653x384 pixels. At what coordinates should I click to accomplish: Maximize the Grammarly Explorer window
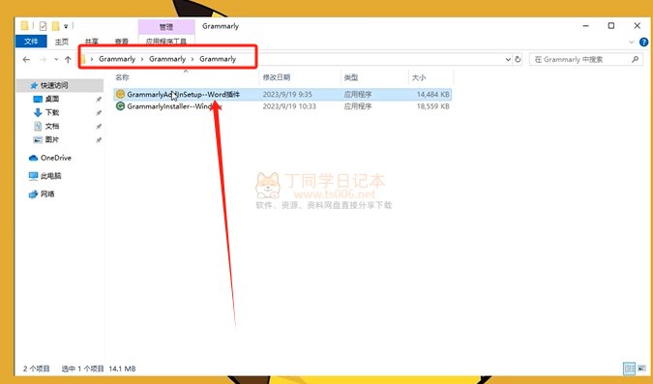(x=611, y=26)
